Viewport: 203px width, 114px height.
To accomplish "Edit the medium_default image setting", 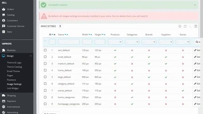I will tap(197, 64).
